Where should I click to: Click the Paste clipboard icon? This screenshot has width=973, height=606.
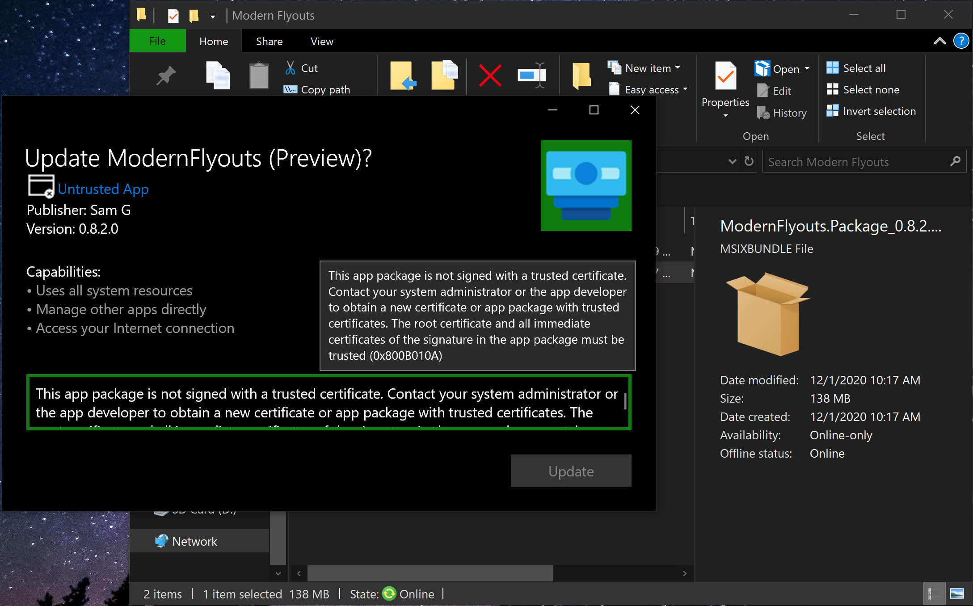[259, 75]
